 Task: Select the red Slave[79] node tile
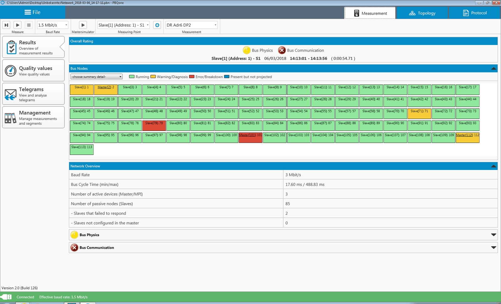point(154,126)
